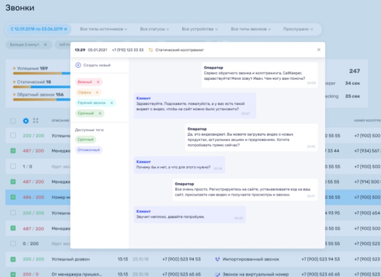Open the Все типы звонков dropdown
The image size is (381, 277).
coord(251,29)
